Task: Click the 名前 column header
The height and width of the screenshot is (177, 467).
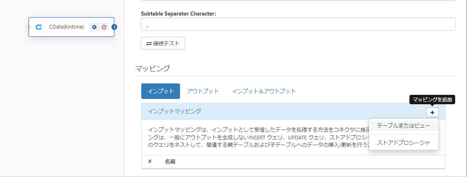Action: (170, 161)
